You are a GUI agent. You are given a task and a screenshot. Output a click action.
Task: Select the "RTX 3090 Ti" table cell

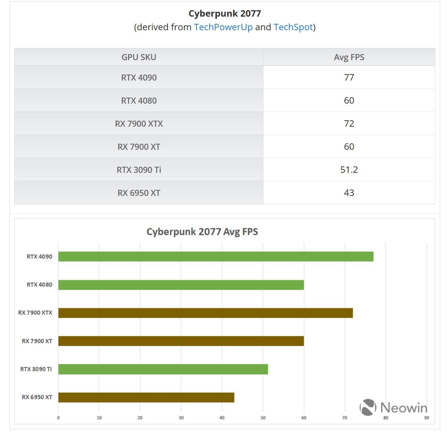click(139, 170)
